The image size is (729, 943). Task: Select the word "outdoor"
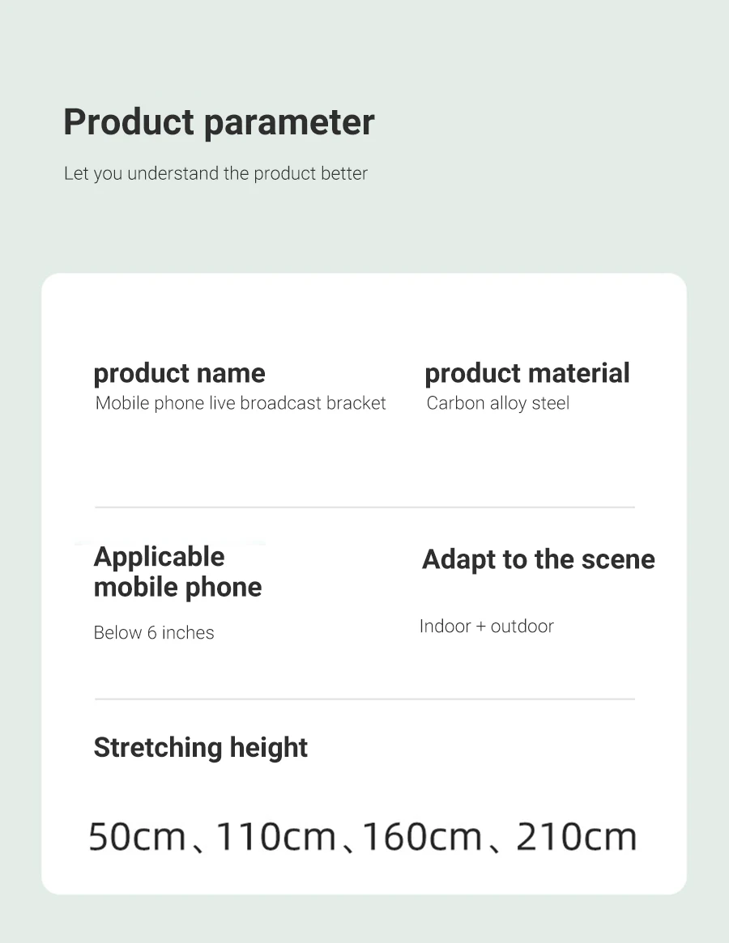click(x=522, y=627)
